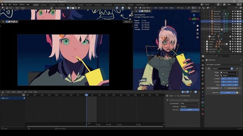Toggle camera view gizmo in 3D viewport
The image size is (243, 136).
click(x=197, y=34)
